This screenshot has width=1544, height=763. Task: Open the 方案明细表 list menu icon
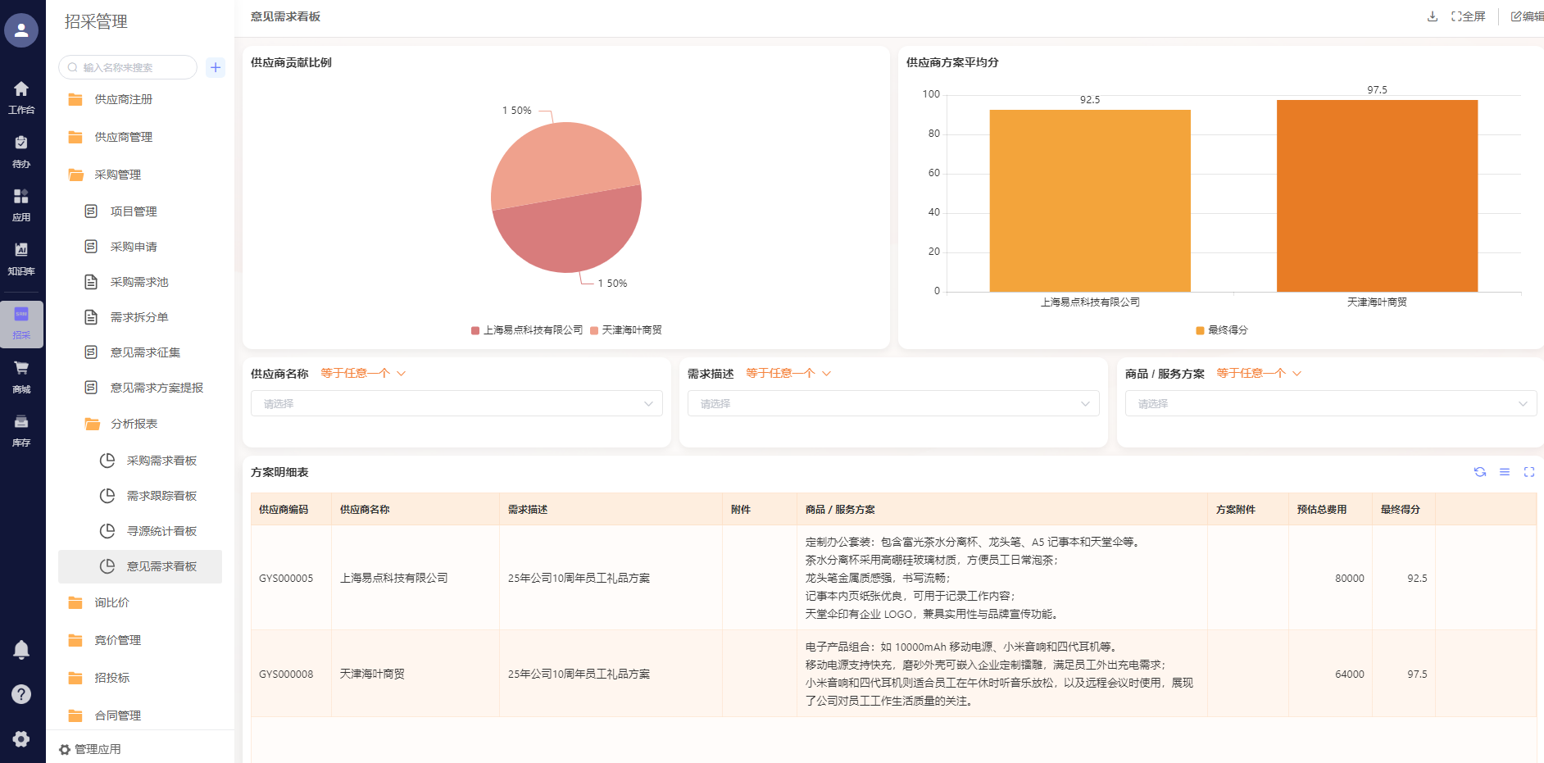click(1504, 472)
